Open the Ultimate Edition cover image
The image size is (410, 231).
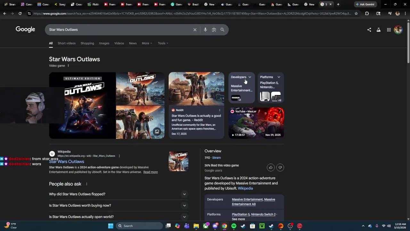(82, 105)
